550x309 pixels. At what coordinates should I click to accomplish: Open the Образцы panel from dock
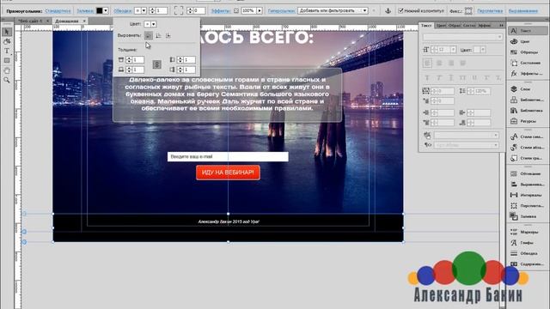tap(528, 52)
